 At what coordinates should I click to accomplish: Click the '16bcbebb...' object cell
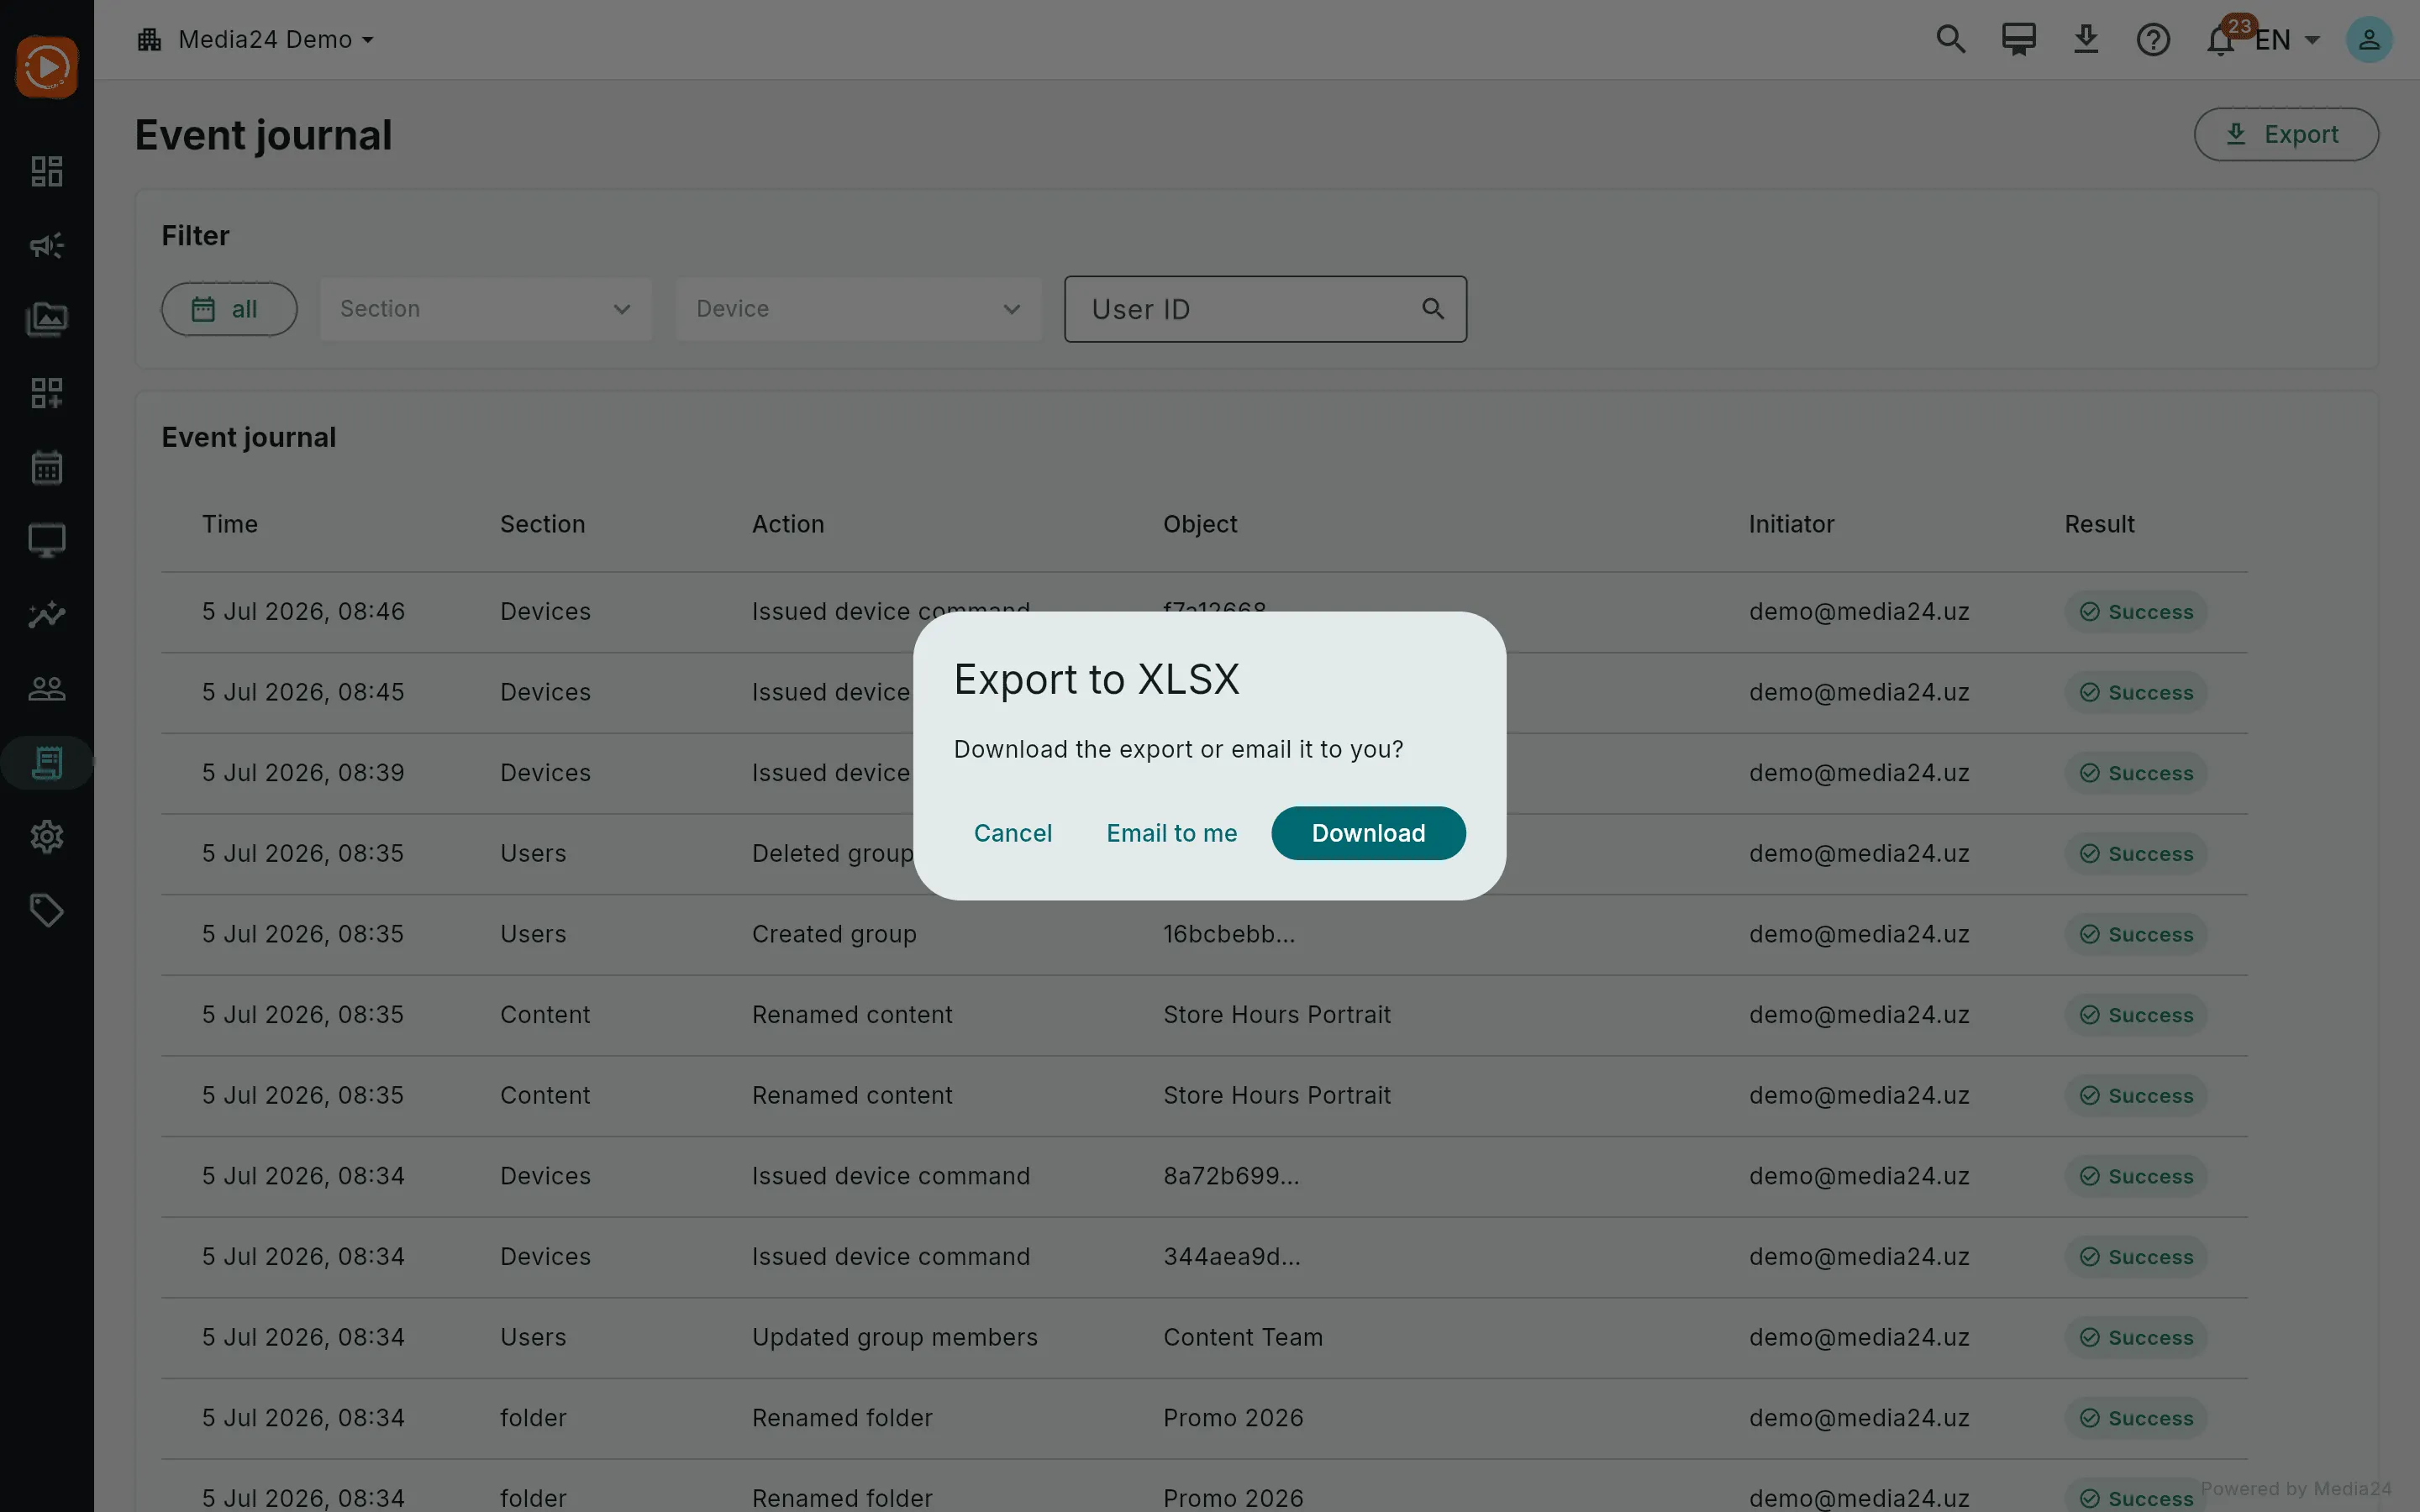1229,934
